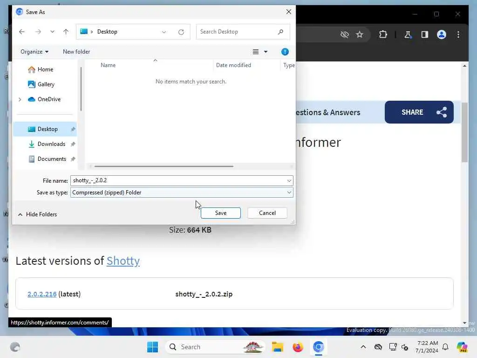Click the pin icon beside Documents

pos(73,159)
